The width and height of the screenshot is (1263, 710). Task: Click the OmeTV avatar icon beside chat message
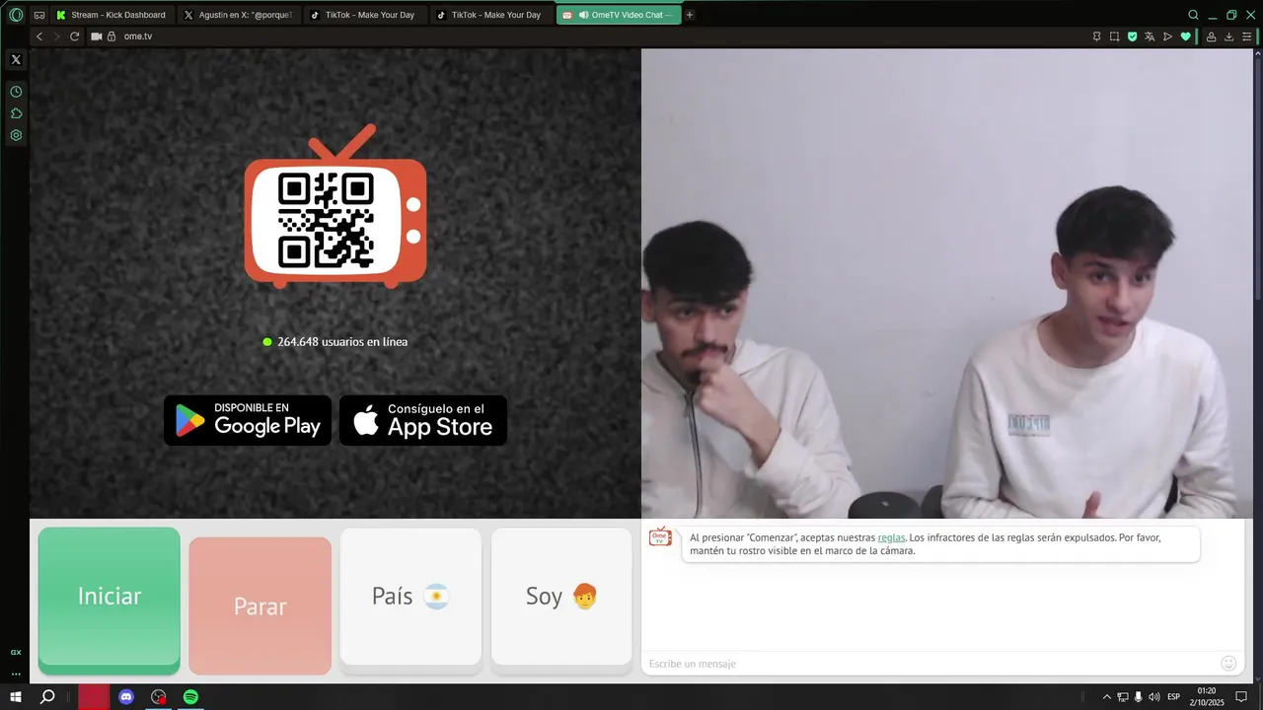click(x=660, y=536)
